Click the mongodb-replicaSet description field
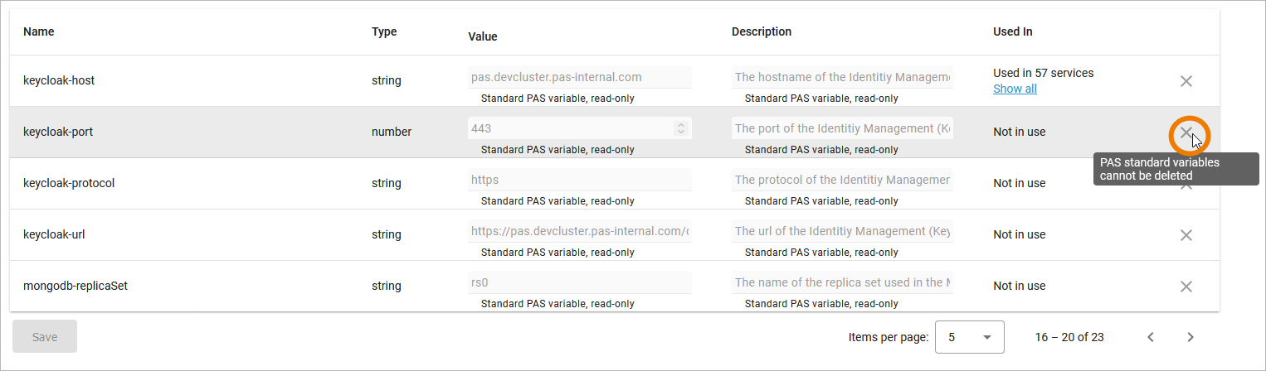Screen dimensions: 1266x371 click(x=841, y=282)
